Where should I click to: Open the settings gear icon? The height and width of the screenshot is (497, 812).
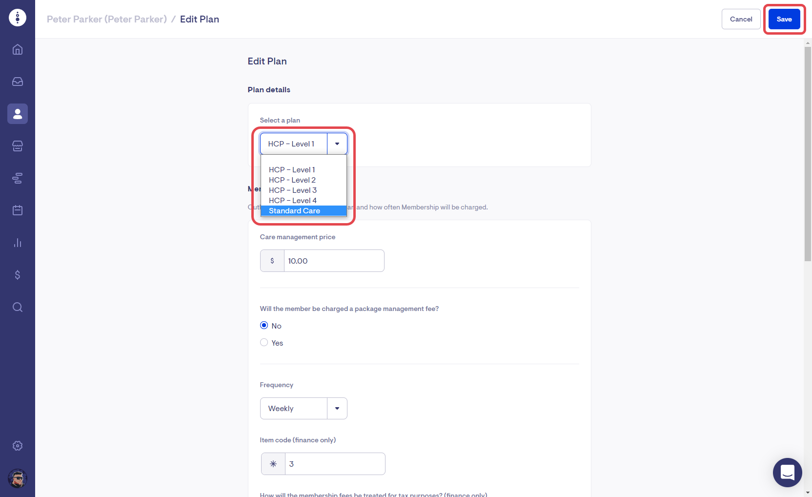(x=18, y=446)
